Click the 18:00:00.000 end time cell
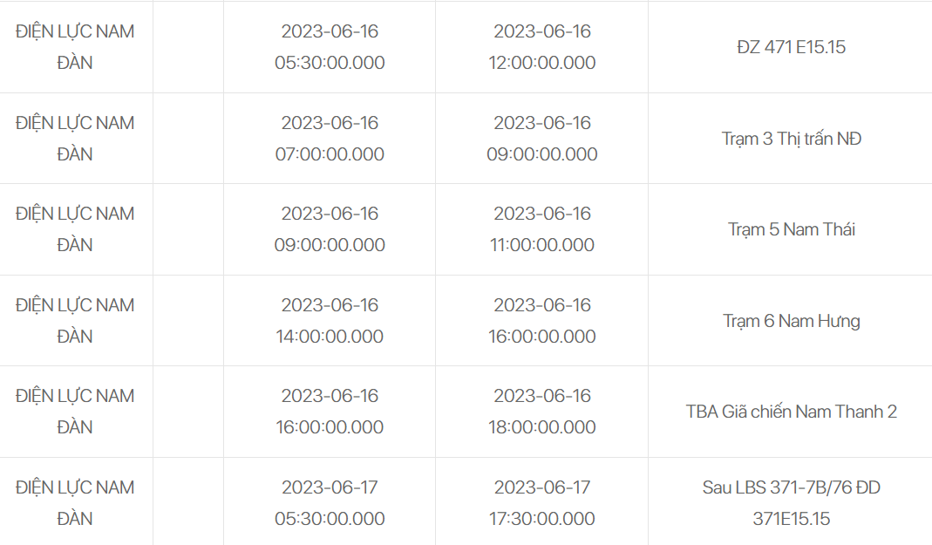This screenshot has width=932, height=545. (x=541, y=412)
